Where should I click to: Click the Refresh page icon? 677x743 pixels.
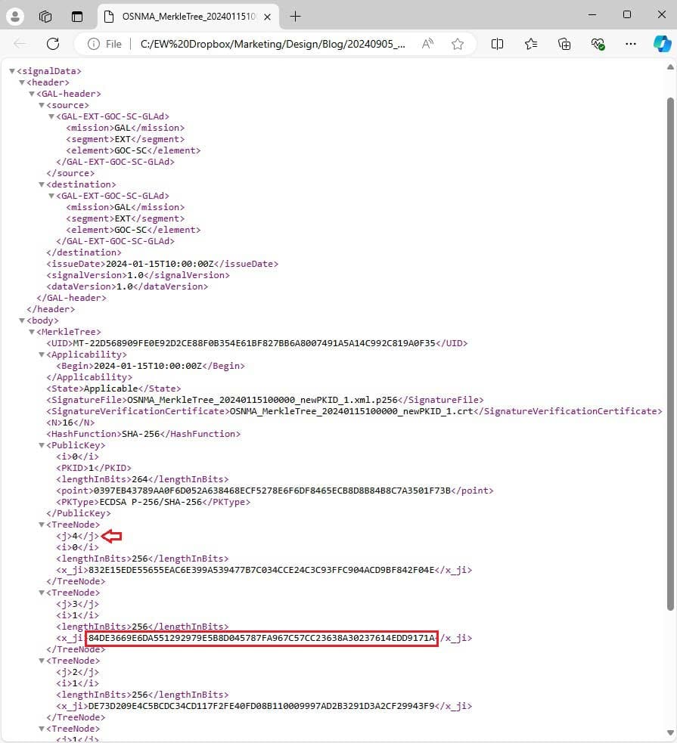[53, 44]
